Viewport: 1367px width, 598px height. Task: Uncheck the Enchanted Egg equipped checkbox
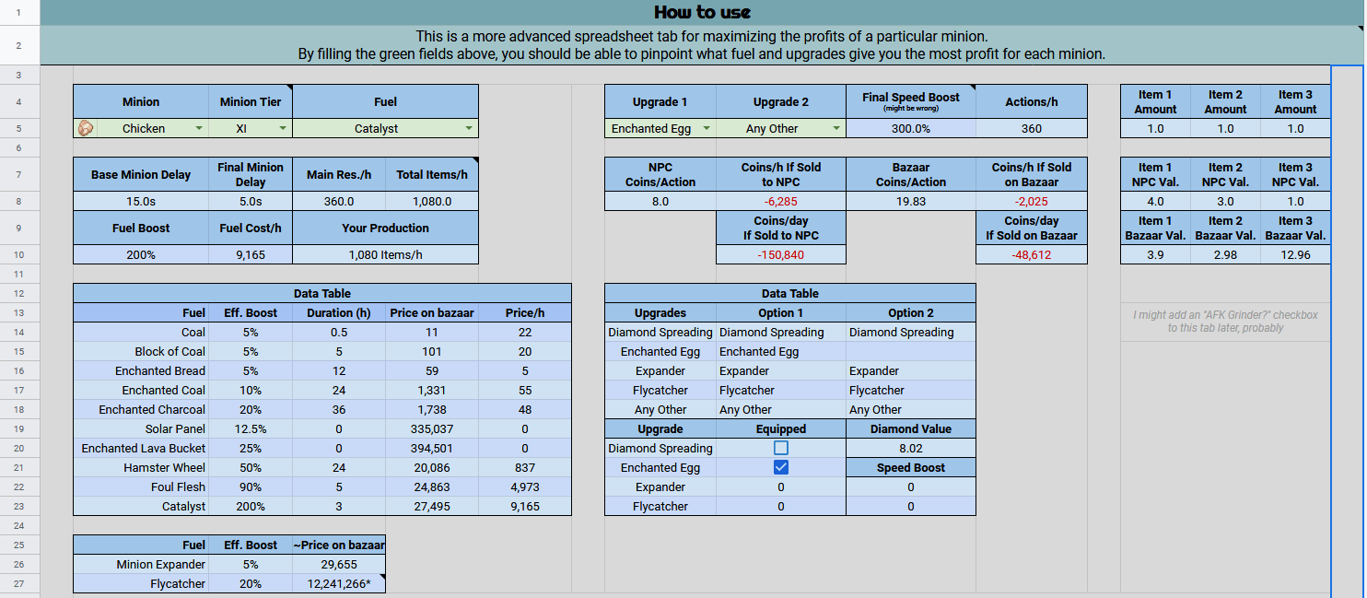click(x=781, y=467)
